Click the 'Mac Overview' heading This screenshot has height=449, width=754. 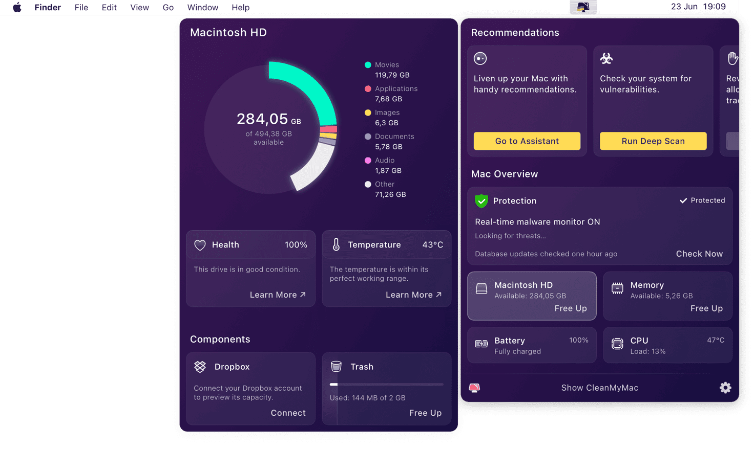coord(505,174)
